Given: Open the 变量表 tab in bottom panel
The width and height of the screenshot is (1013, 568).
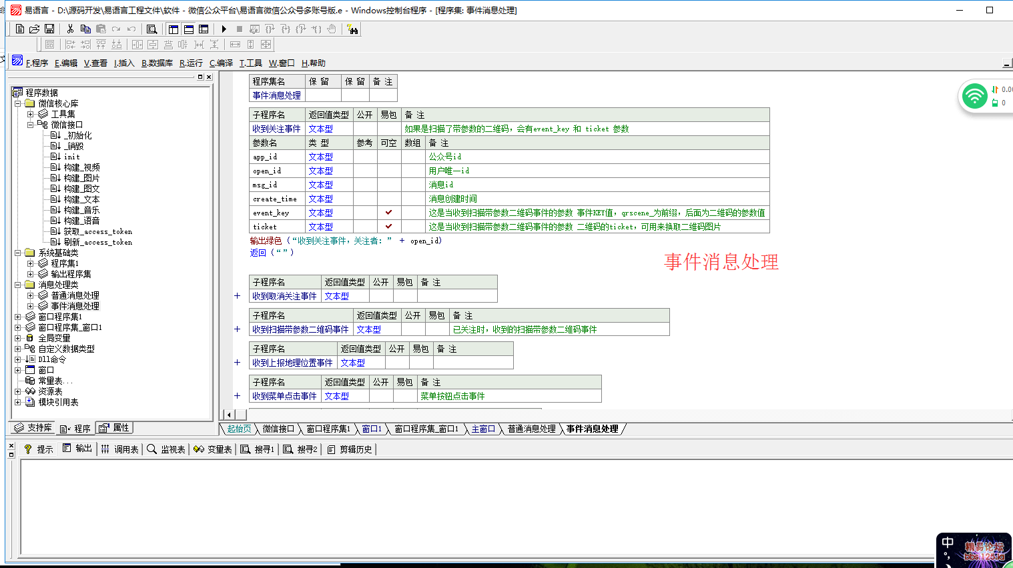Looking at the screenshot, I should pos(212,449).
